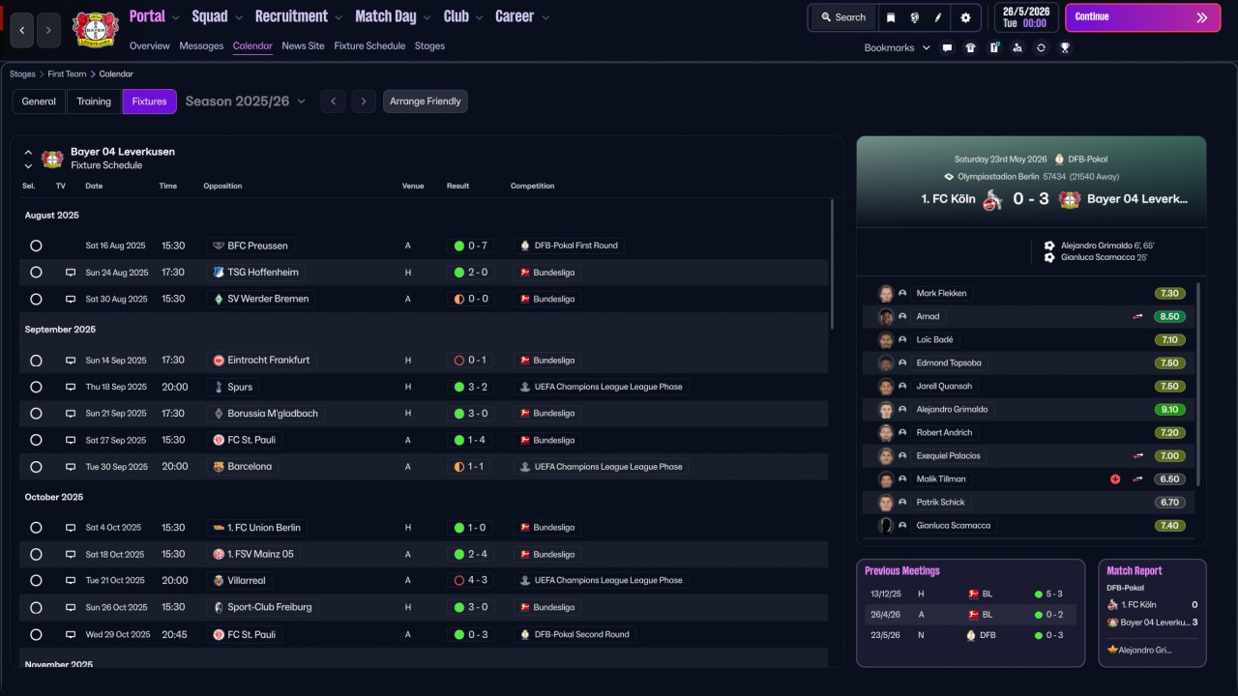Click the TV icon on Spurs row
The image size is (1238, 696).
[x=70, y=387]
